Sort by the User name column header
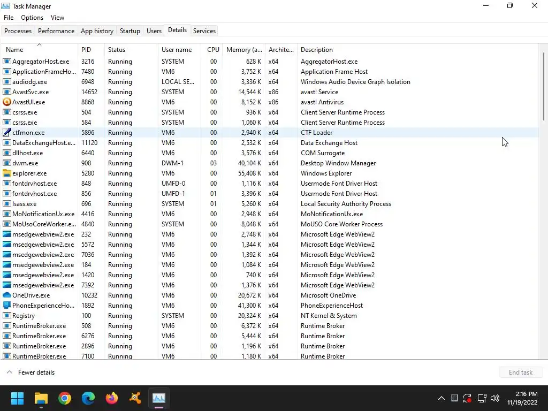This screenshot has height=411, width=548. 180,50
